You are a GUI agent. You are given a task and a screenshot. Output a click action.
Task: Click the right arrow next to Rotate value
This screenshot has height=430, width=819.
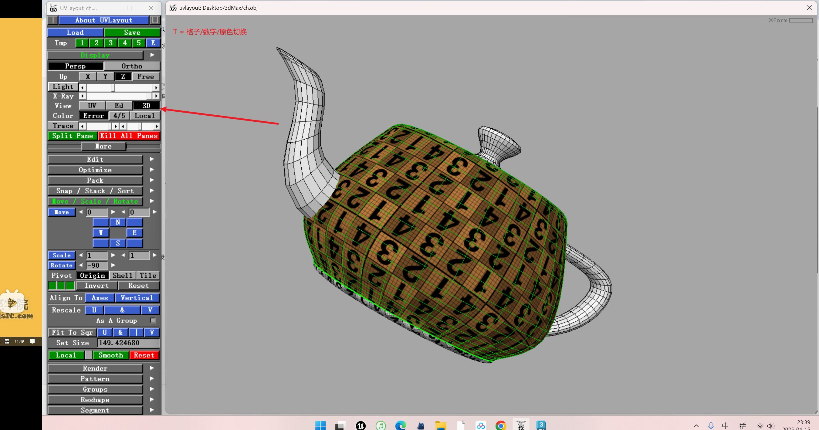113,265
